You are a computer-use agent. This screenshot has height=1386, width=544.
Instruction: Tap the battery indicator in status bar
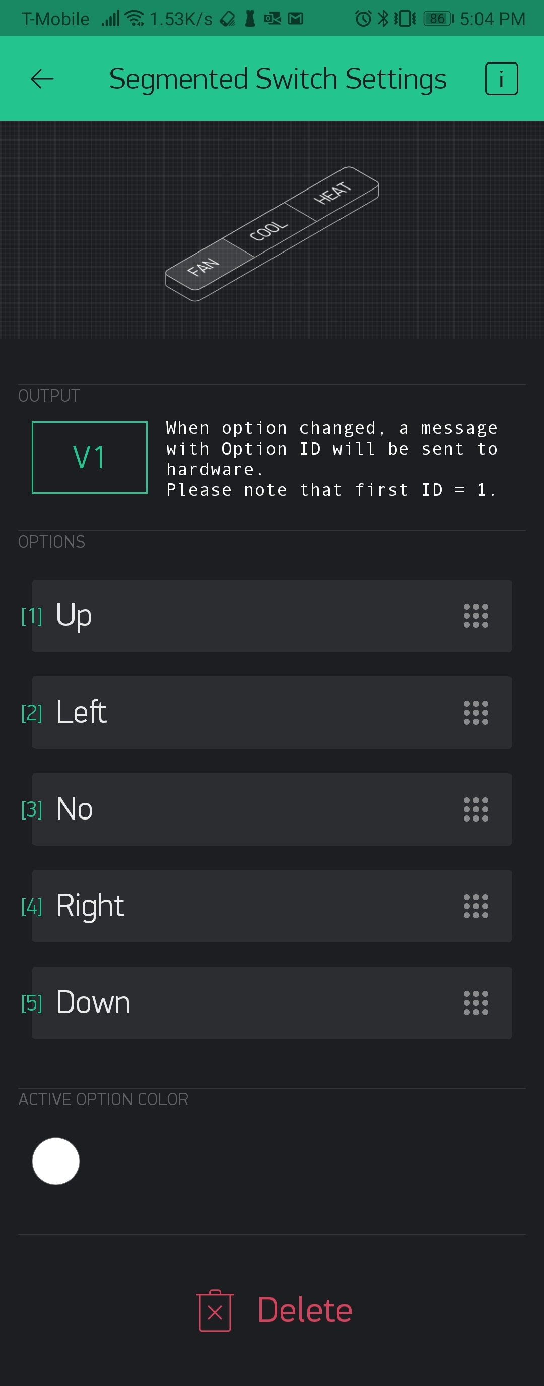[x=438, y=19]
